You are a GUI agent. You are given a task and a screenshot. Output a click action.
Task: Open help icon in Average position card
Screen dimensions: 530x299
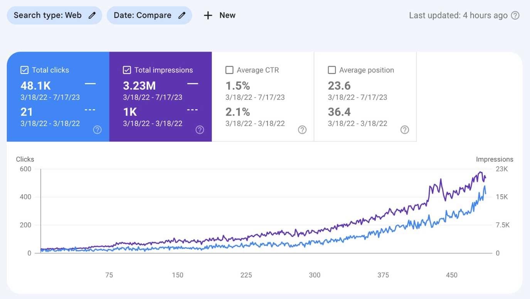pyautogui.click(x=404, y=130)
